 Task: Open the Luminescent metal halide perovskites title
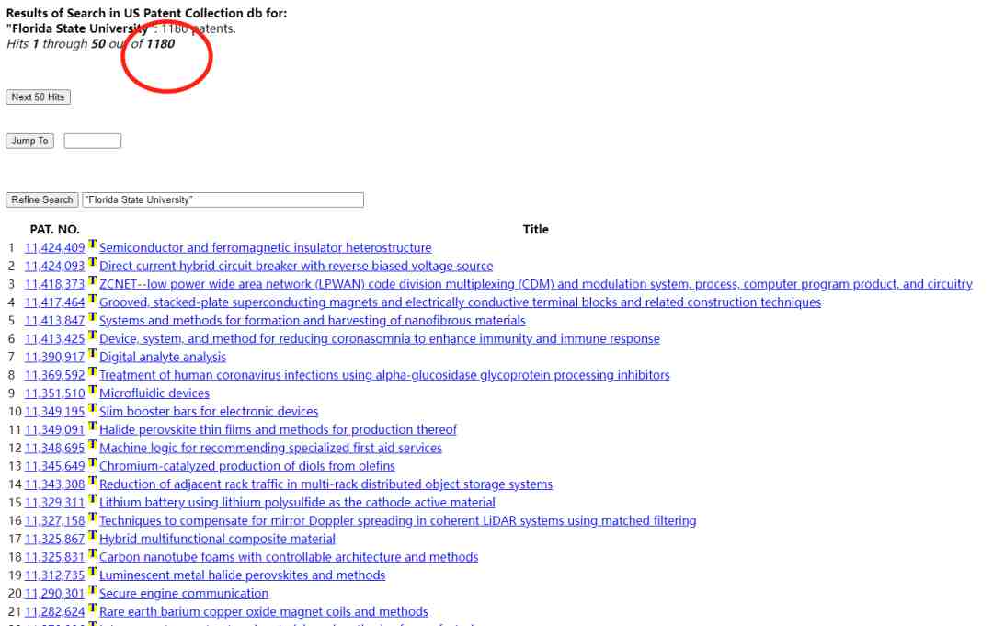click(243, 576)
